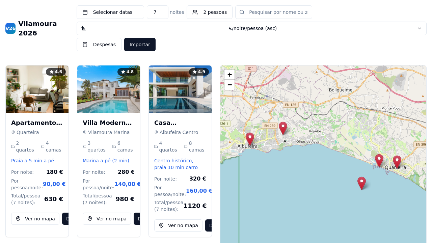Image resolution: width=432 pixels, height=243 pixels.
Task: Click the sort-order arrows icon
Action: click(x=84, y=28)
